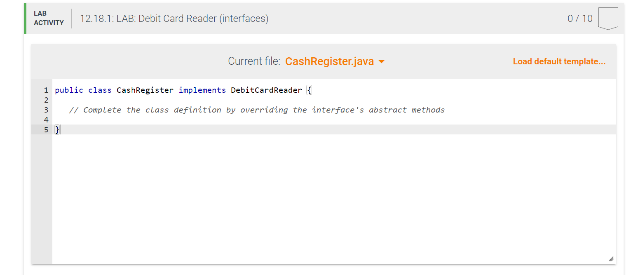The height and width of the screenshot is (275, 631).
Task: Select the comment on line 3
Action: (x=257, y=110)
